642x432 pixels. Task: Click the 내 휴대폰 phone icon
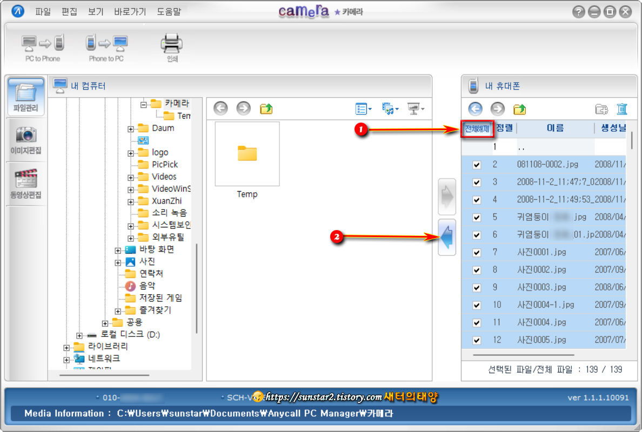coord(473,86)
